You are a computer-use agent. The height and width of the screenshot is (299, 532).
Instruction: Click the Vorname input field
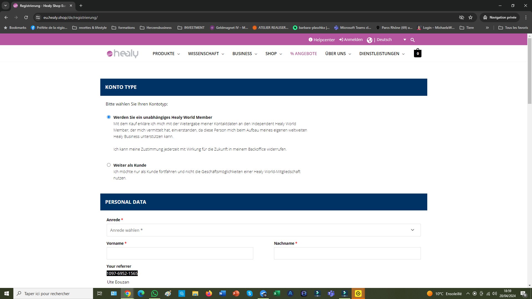coord(180,253)
